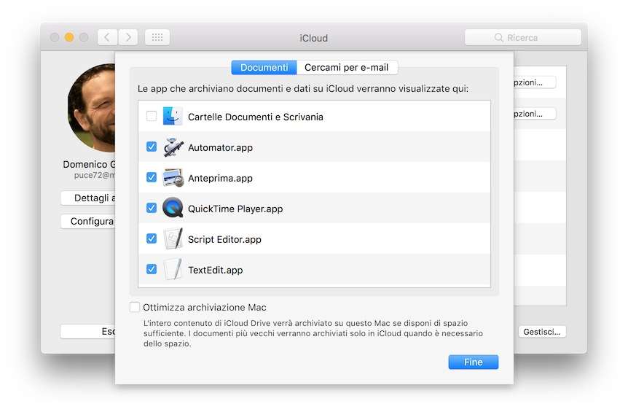Click the Automator.app robot icon
Screen dimensions: 628x412
coord(173,147)
